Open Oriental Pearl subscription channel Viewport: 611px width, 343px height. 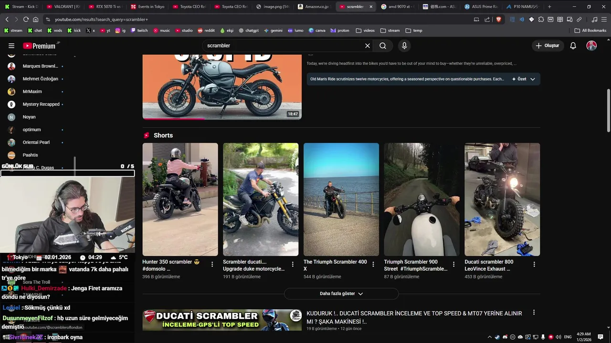[x=36, y=142]
